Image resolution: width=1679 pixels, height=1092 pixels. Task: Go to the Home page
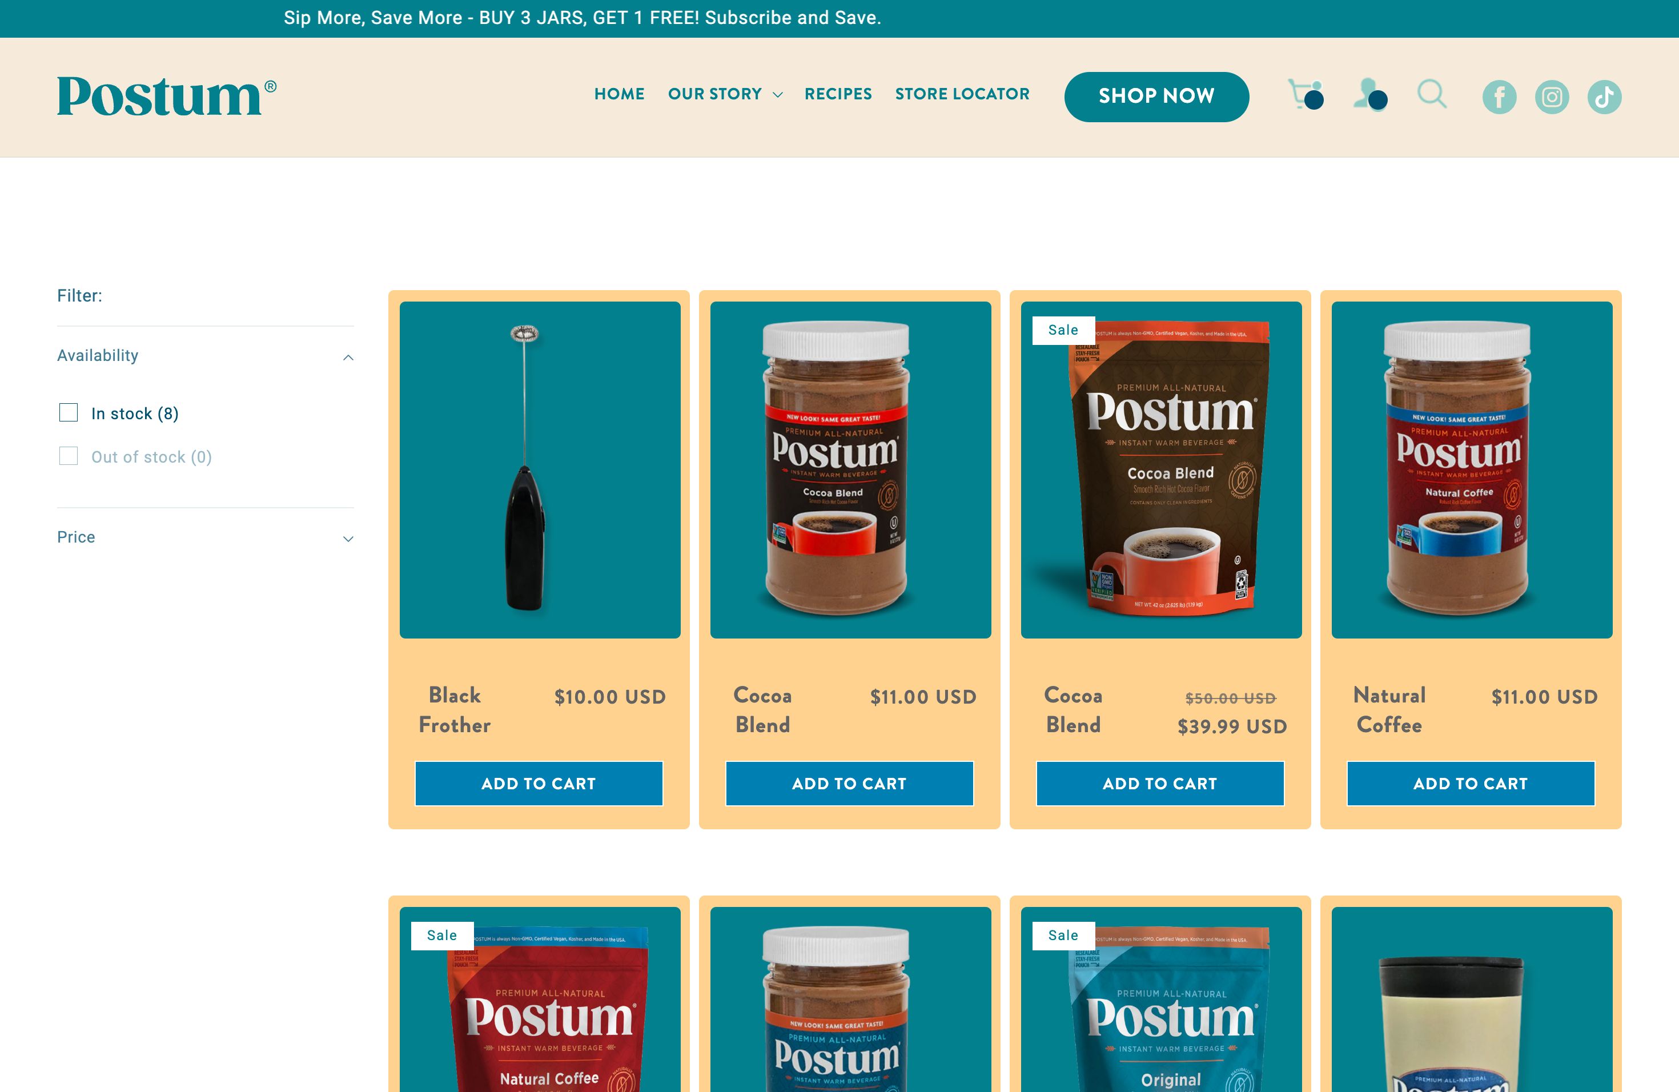(620, 94)
